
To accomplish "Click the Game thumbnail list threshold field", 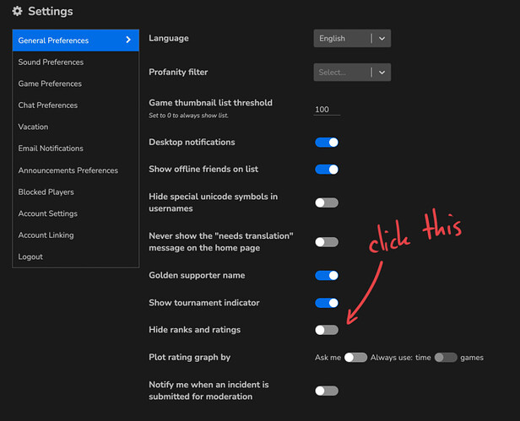I will (326, 109).
